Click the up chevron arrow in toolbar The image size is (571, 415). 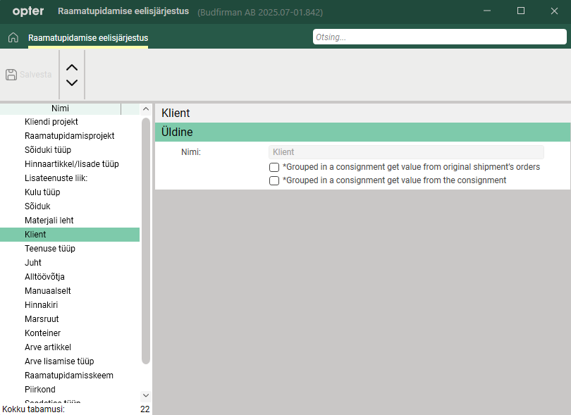[x=71, y=68]
